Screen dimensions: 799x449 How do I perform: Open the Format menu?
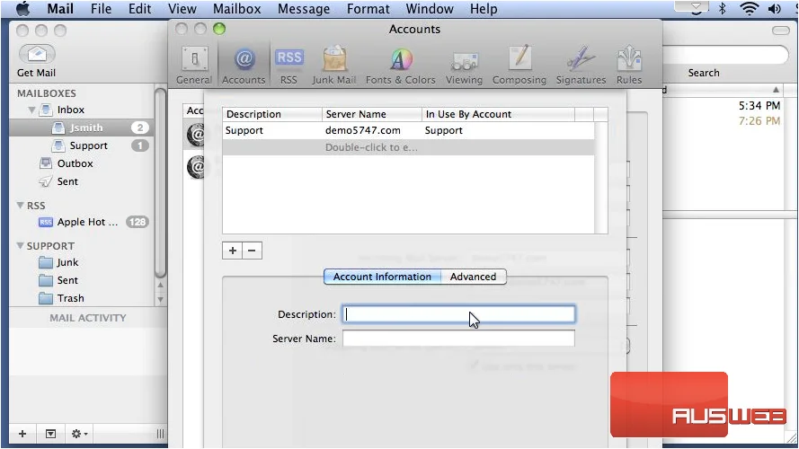[x=368, y=9]
